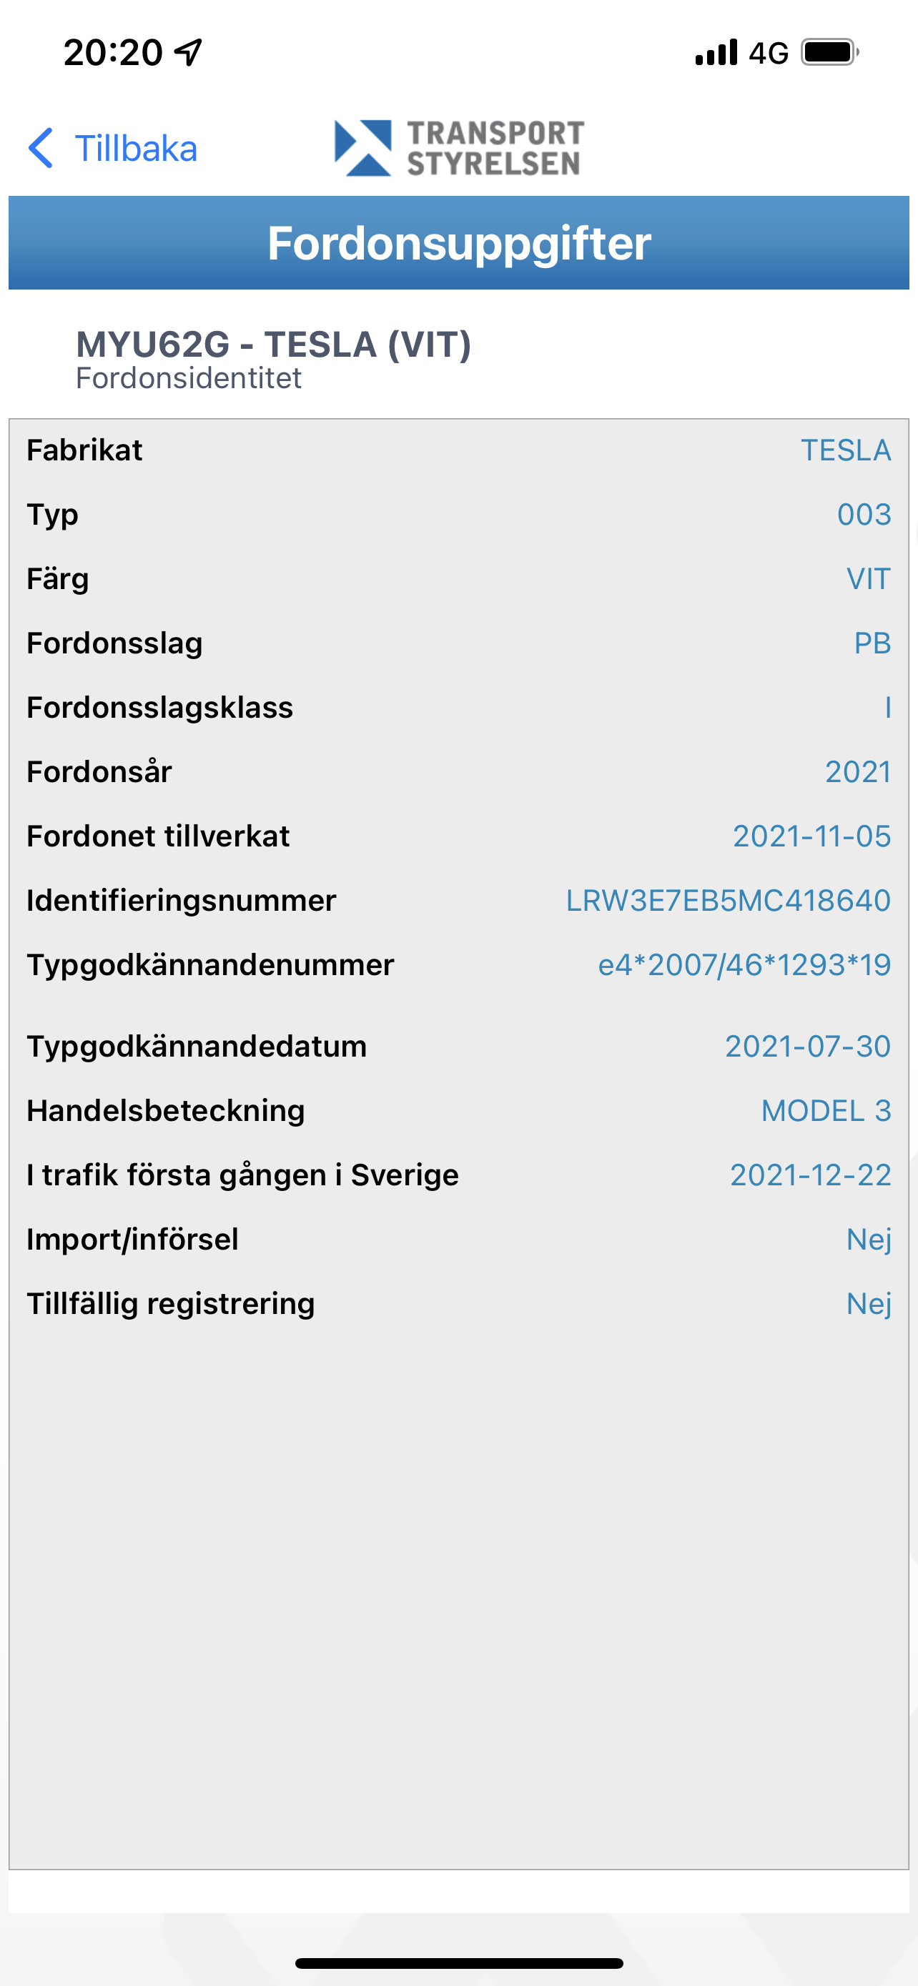Tap the Import/införsel Nej value
Screen dimensions: 918x1986
869,1240
